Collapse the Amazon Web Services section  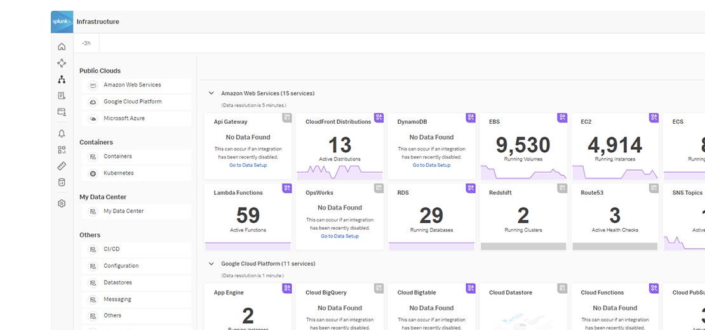(x=211, y=93)
